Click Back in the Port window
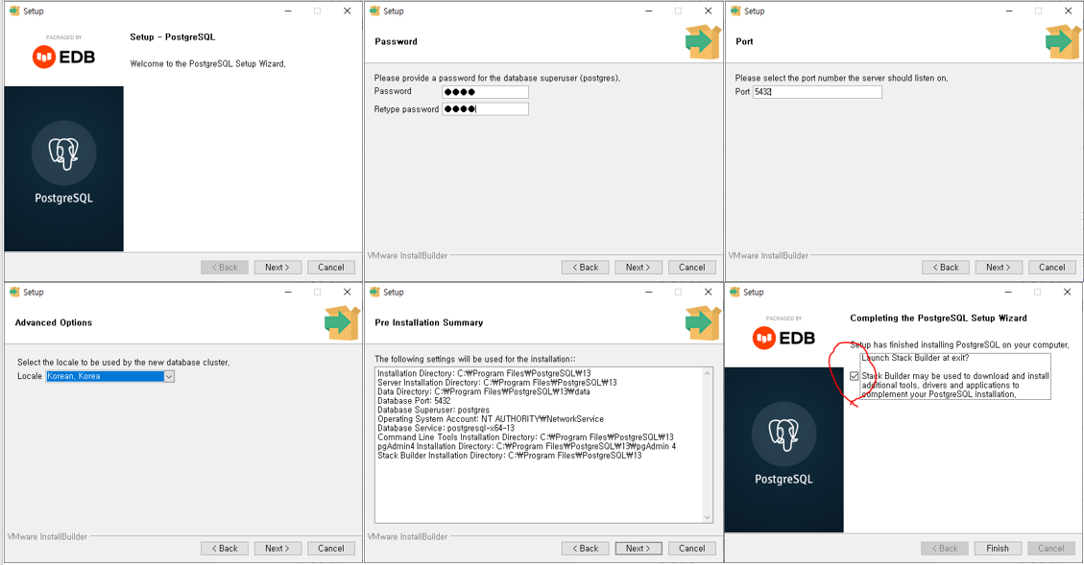The image size is (1084, 565). click(x=946, y=268)
